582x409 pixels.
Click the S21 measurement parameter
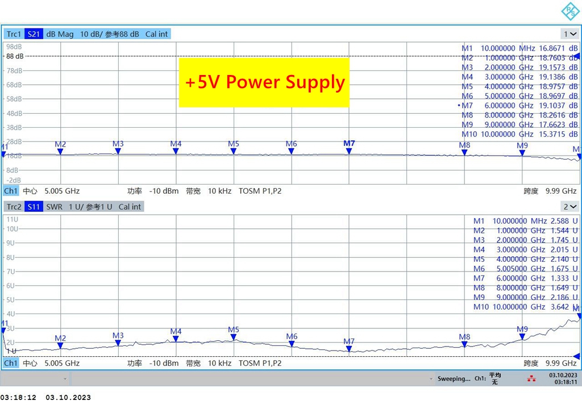pyautogui.click(x=34, y=34)
